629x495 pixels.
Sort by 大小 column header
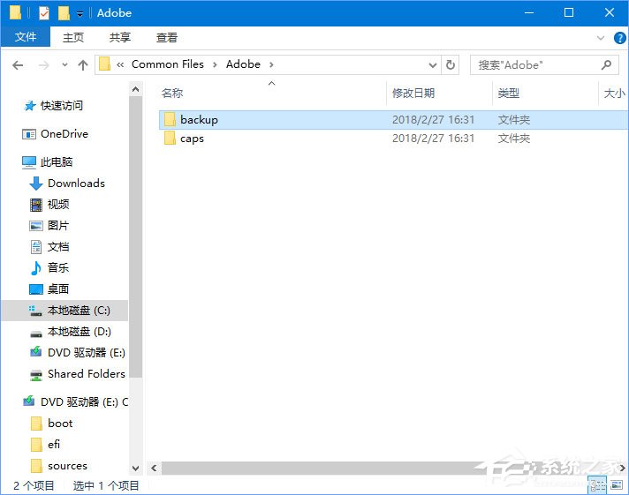click(614, 94)
